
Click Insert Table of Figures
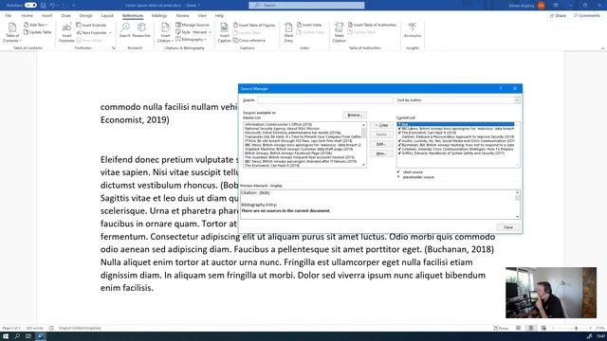(254, 25)
